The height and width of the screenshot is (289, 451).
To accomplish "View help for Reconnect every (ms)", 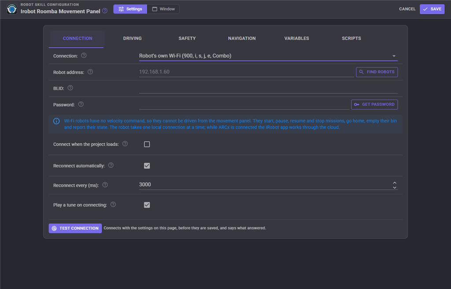I will [105, 184].
